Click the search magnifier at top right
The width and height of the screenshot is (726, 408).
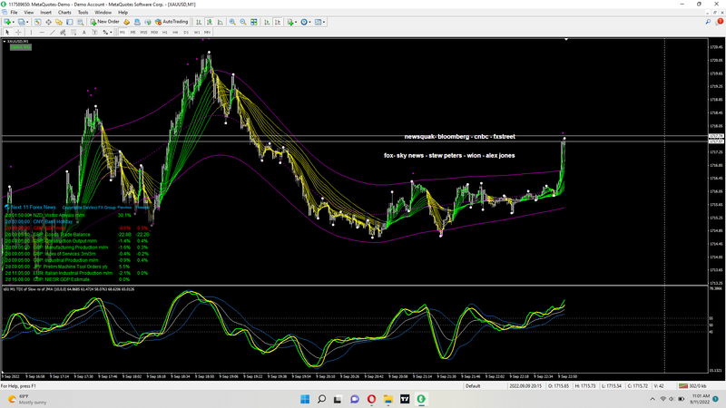click(708, 22)
